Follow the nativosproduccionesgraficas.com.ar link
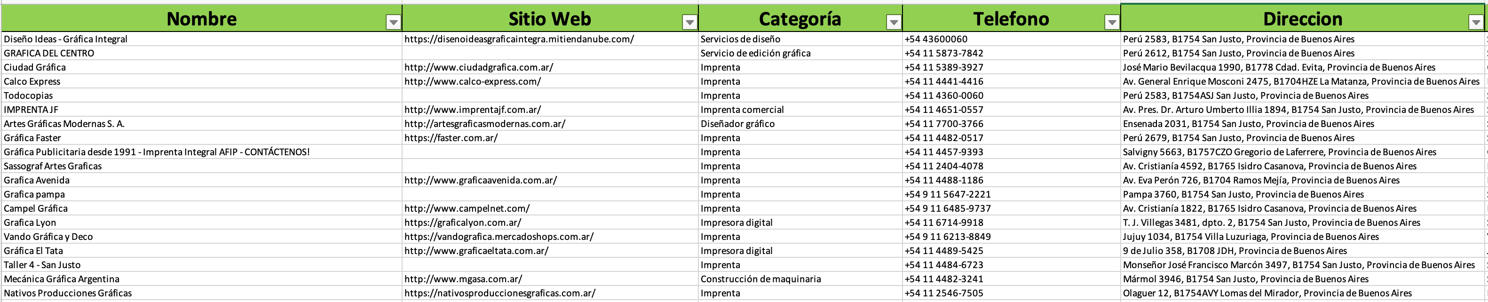Image resolution: width=1488 pixels, height=302 pixels. coord(499,293)
